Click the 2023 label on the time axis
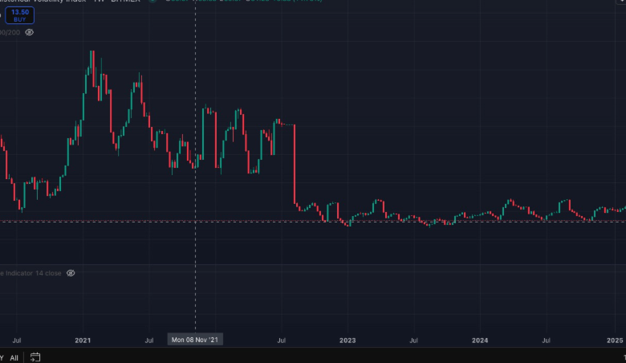 (348, 341)
